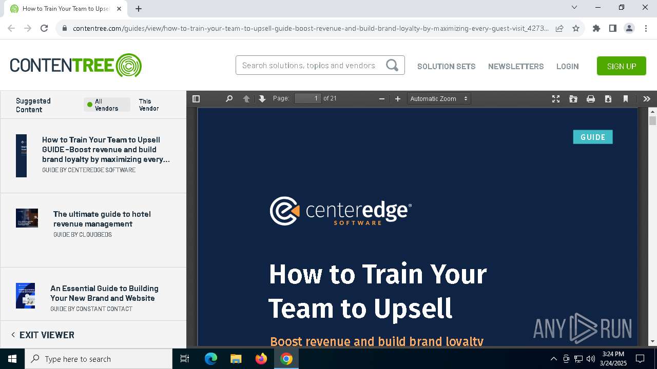Open Chrome profile avatar
This screenshot has width=657, height=369.
tap(629, 28)
